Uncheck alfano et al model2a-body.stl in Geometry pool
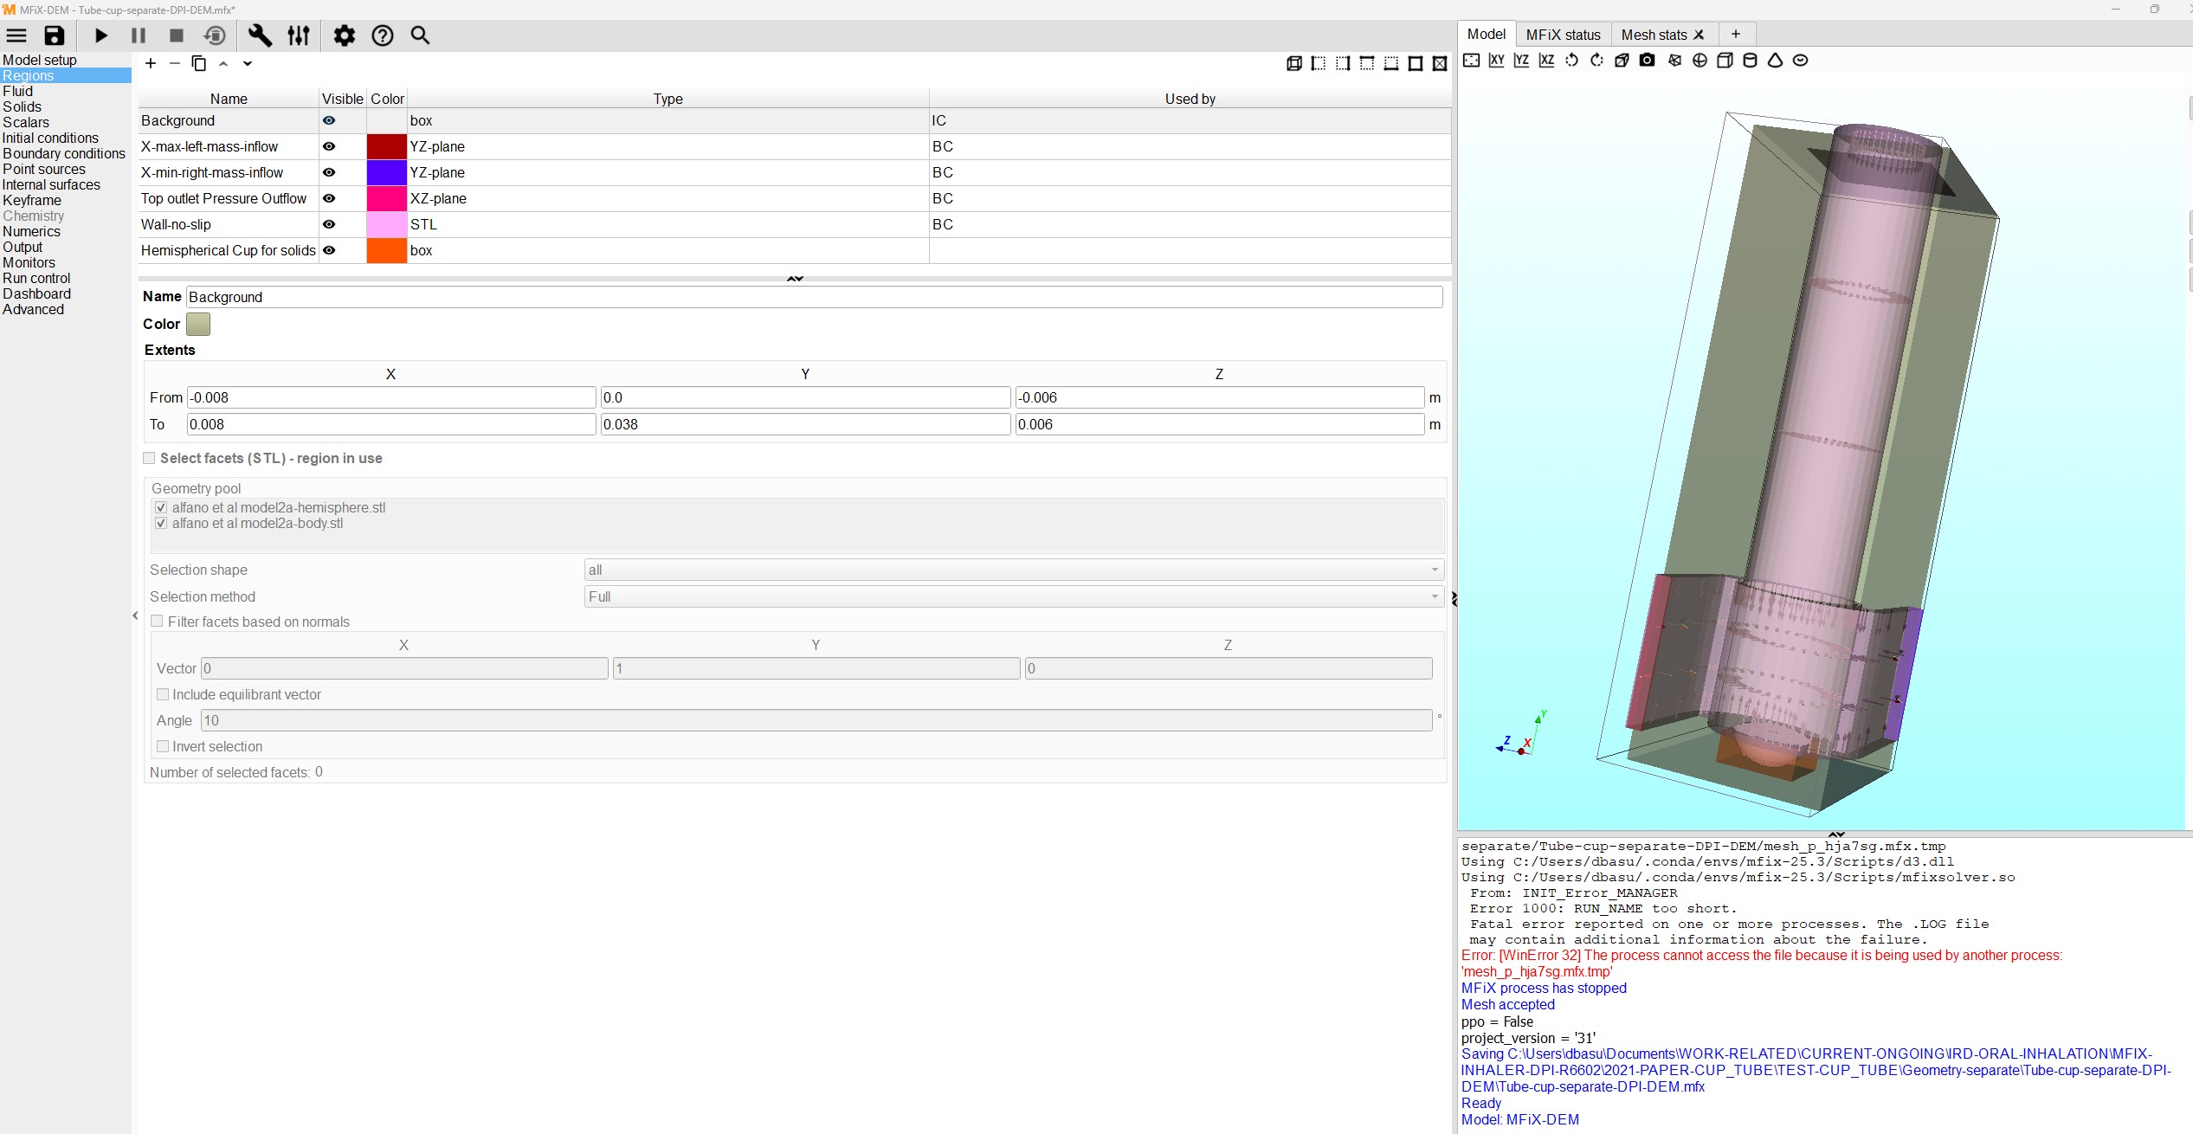This screenshot has width=2193, height=1134. pos(161,524)
